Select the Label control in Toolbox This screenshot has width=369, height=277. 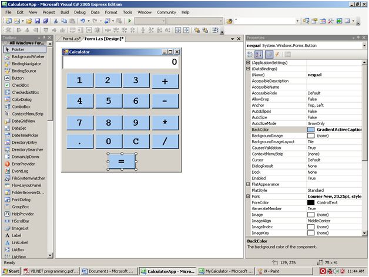[x=16, y=235]
